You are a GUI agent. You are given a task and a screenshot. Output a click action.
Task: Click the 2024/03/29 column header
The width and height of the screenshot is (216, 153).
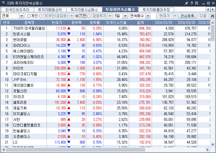tap(163, 23)
